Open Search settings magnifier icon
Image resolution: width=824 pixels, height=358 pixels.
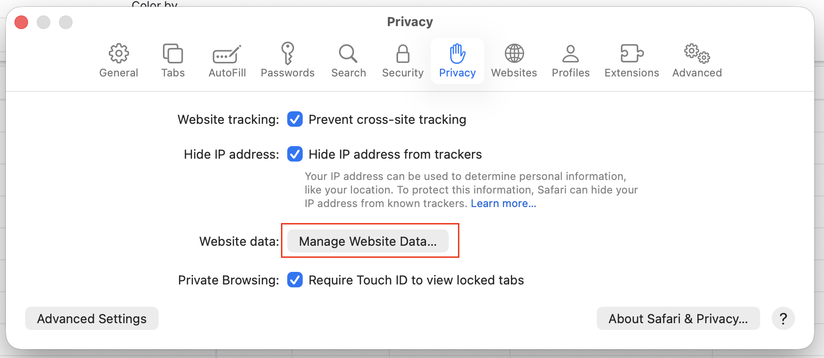coord(348,54)
